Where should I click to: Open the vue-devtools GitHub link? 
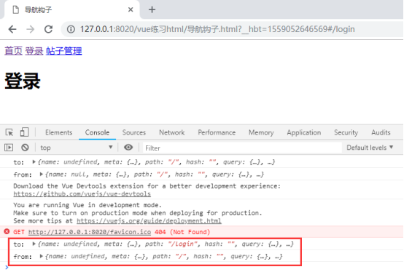tap(82, 194)
